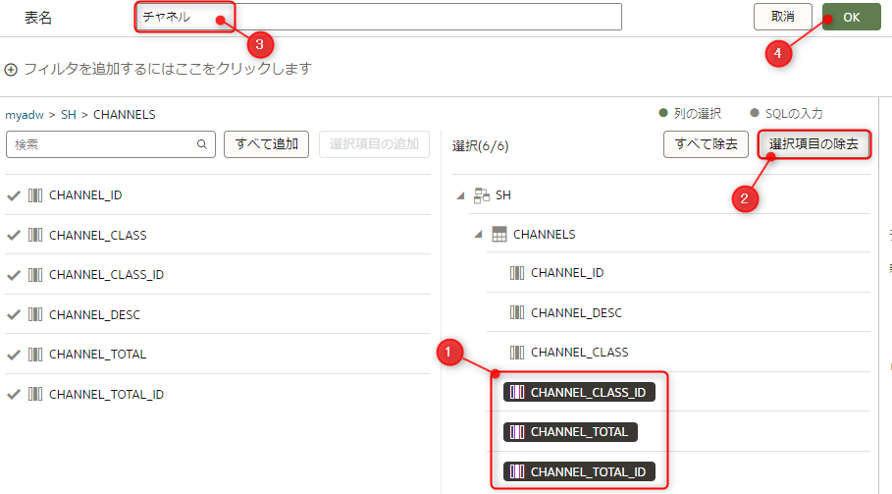
Task: Click checkmark next to CHANNEL_TOTAL_ID in left list
Action: pyautogui.click(x=14, y=394)
